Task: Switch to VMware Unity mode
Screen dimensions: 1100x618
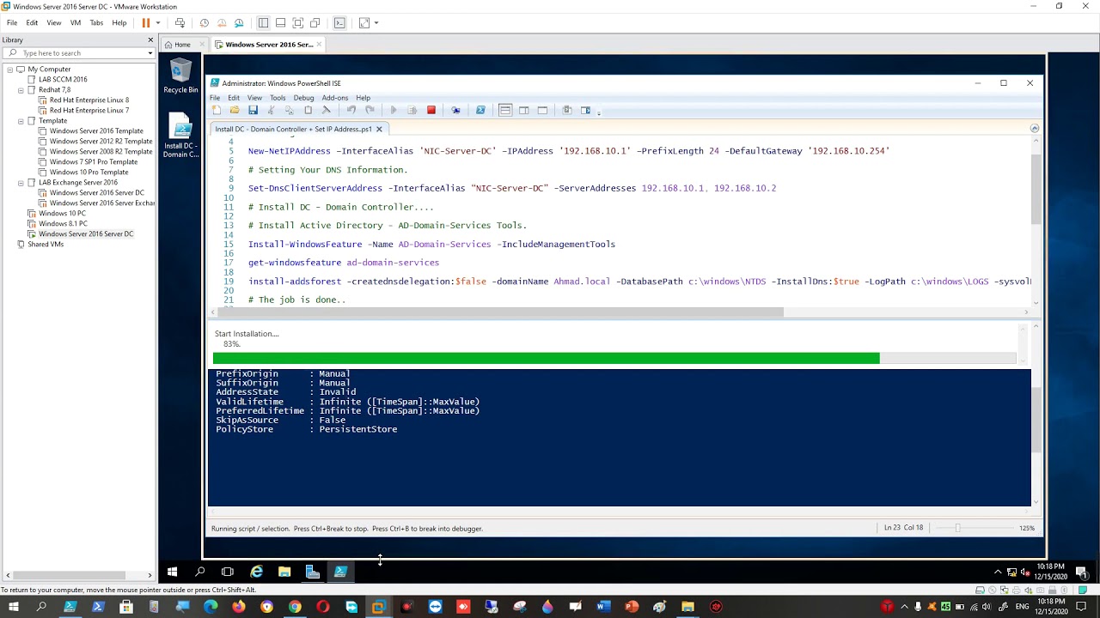Action: [x=315, y=23]
